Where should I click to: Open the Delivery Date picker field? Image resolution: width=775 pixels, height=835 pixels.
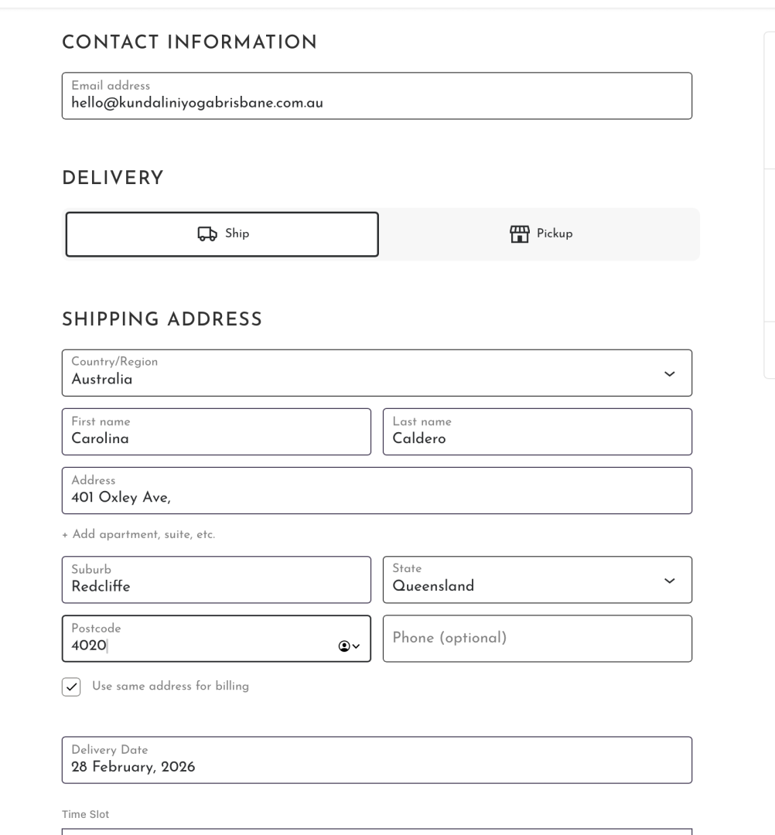(377, 760)
